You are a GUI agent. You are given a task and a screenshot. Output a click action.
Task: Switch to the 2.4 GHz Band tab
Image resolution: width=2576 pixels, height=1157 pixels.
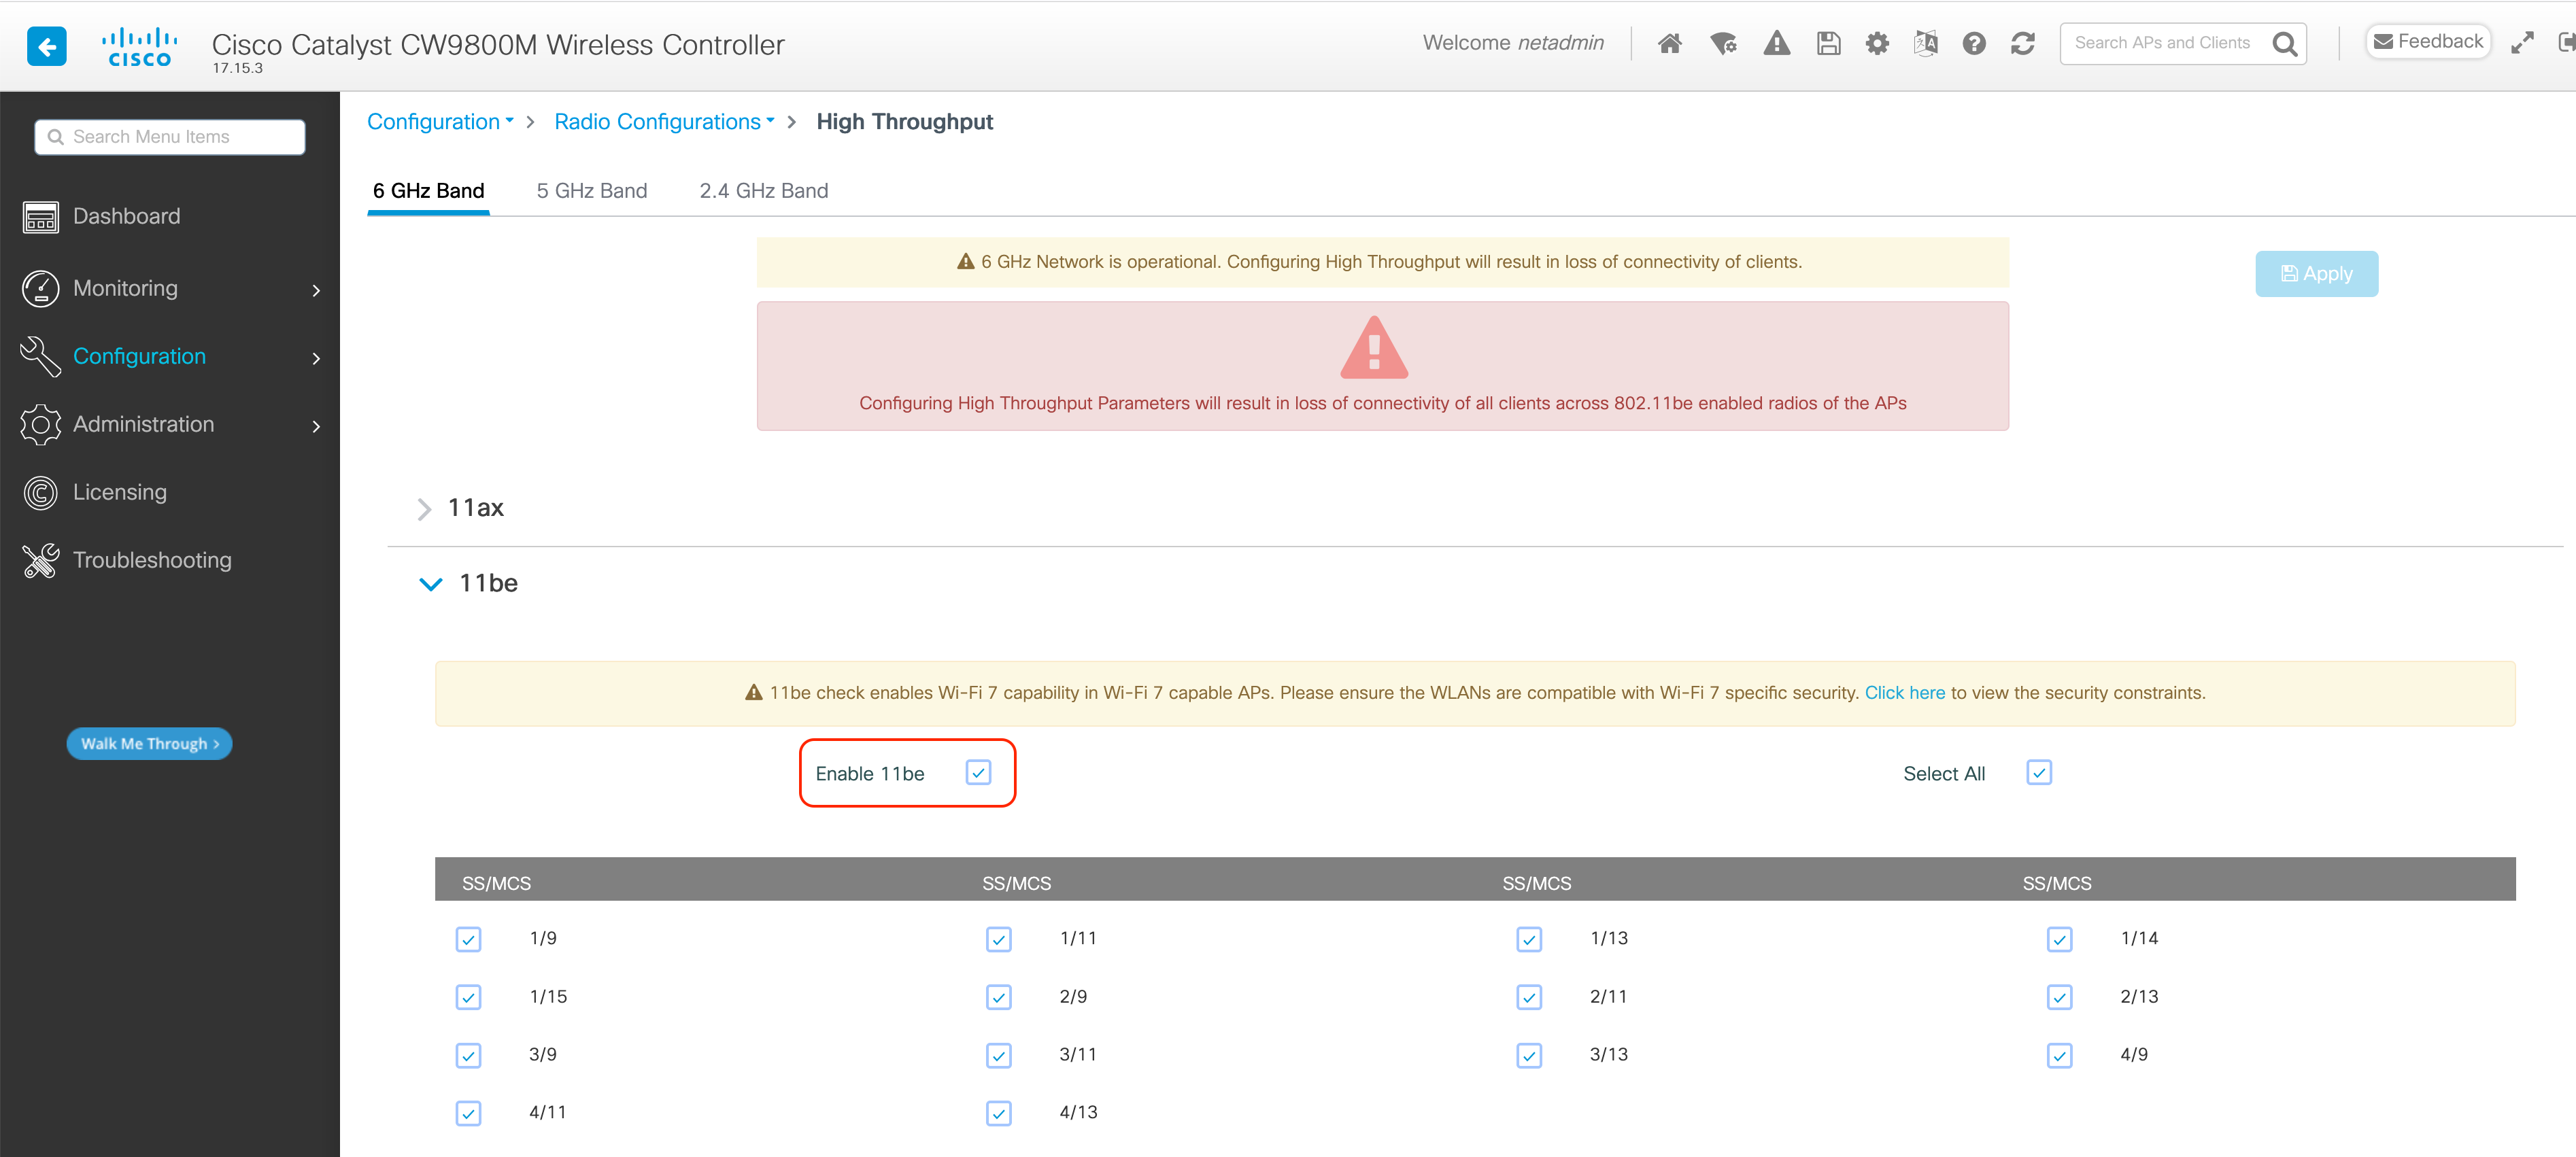click(764, 191)
